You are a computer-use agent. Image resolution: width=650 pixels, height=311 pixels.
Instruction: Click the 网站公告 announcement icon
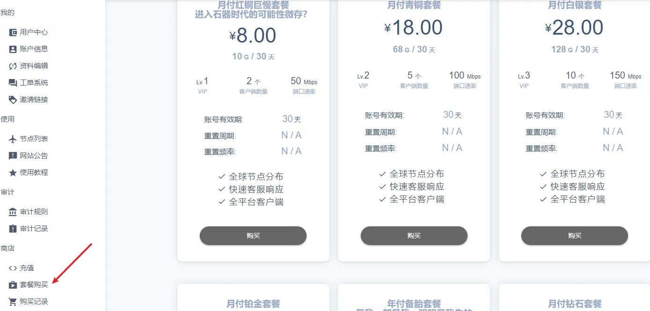[x=13, y=156]
